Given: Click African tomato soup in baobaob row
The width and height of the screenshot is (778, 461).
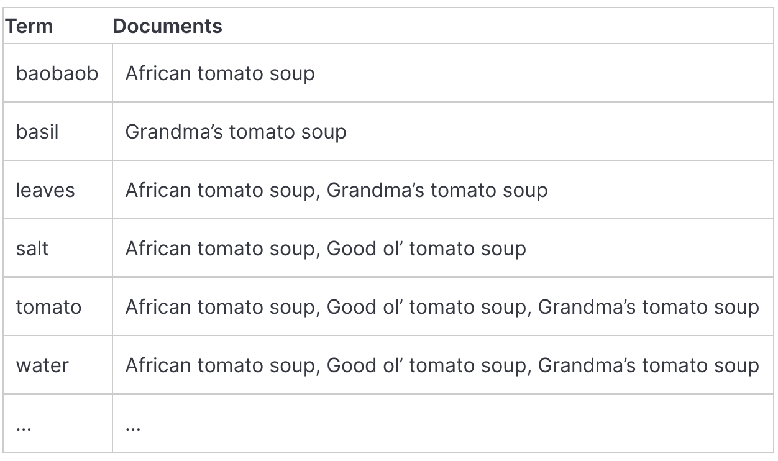Looking at the screenshot, I should coord(220,73).
